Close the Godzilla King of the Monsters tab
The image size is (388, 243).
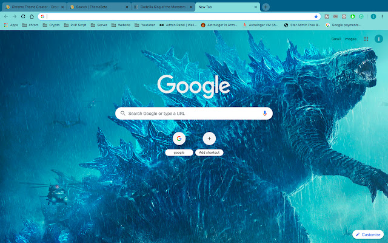191,7
